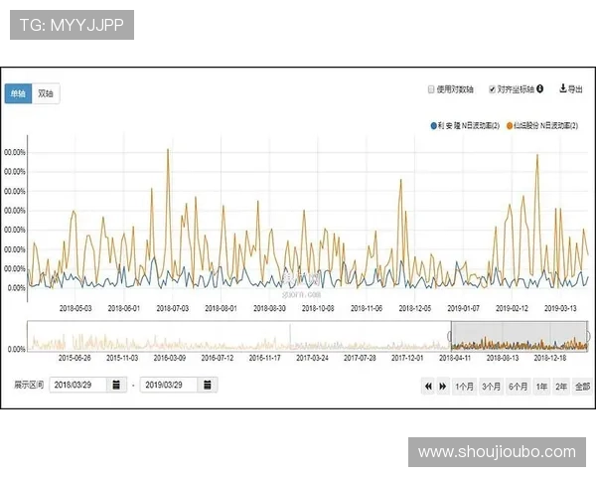Select the 2年 range button
596x477 pixels.
561,387
